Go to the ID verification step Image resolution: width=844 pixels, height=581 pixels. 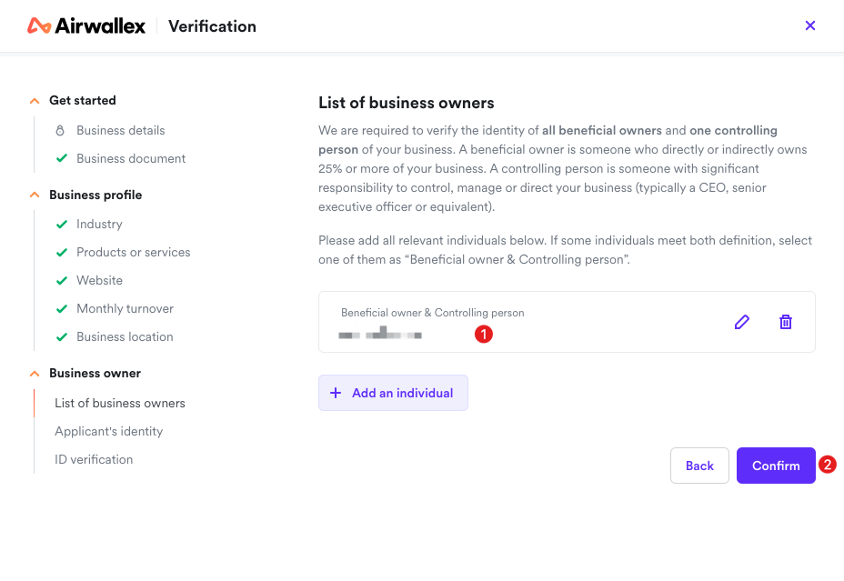click(94, 459)
